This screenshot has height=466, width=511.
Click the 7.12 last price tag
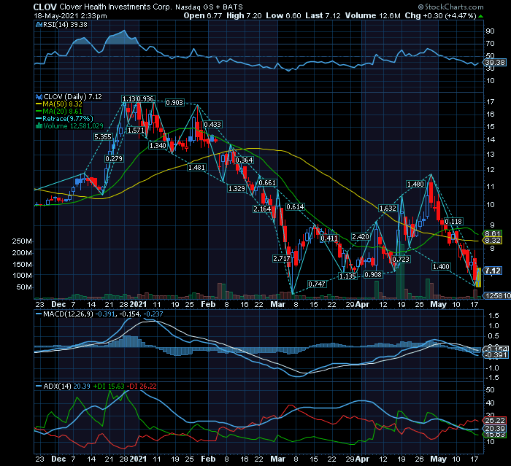pos(493,271)
